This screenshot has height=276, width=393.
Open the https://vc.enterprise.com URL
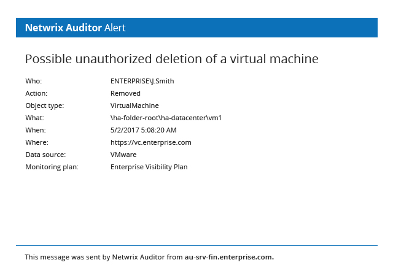point(151,142)
